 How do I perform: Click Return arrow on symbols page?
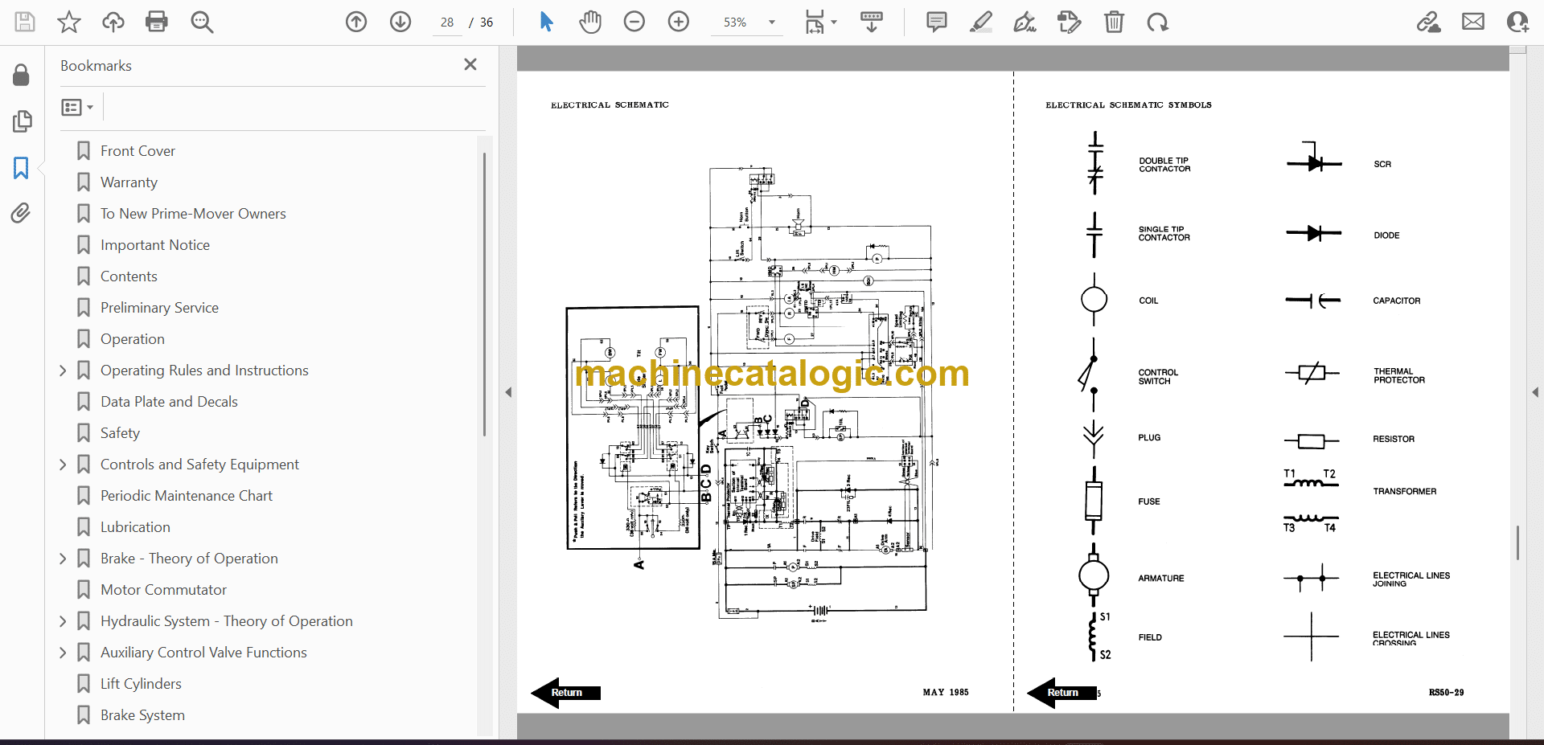coord(1062,693)
